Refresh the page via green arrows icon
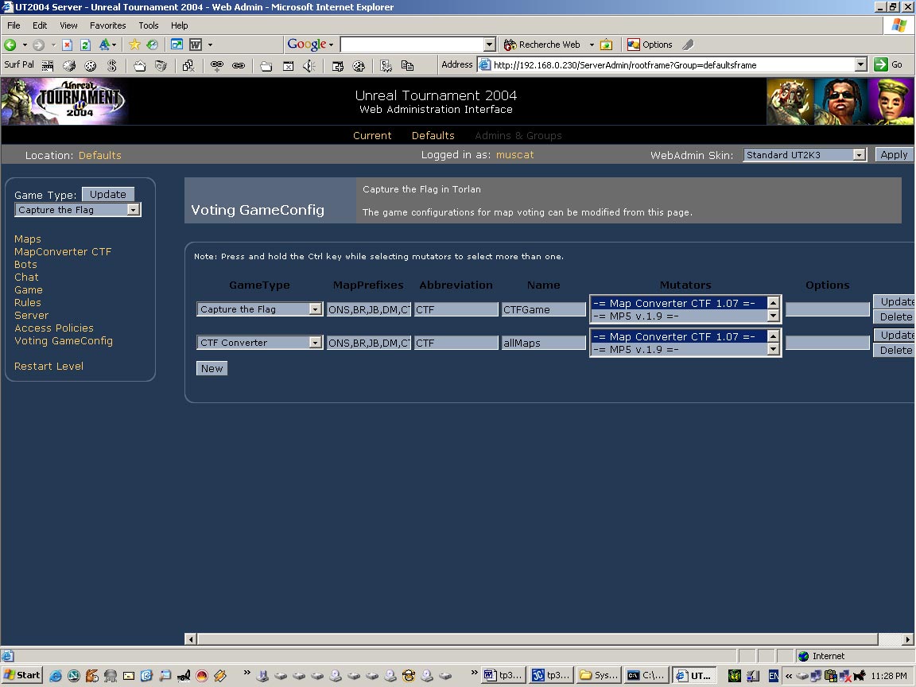The height and width of the screenshot is (687, 916). (85, 45)
